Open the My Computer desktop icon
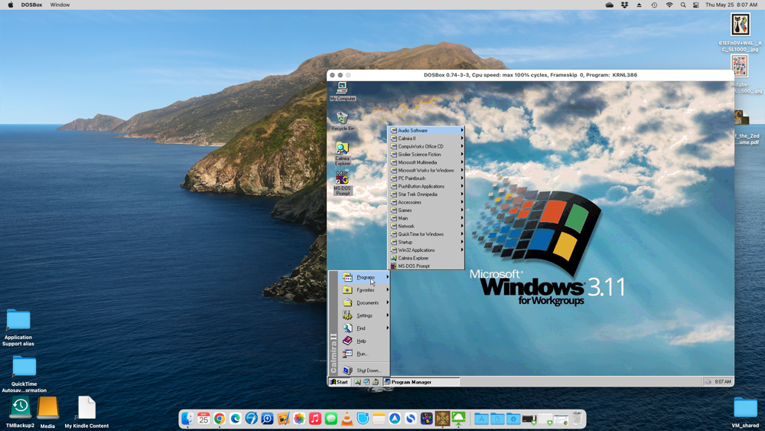This screenshot has width=765, height=431. [342, 90]
